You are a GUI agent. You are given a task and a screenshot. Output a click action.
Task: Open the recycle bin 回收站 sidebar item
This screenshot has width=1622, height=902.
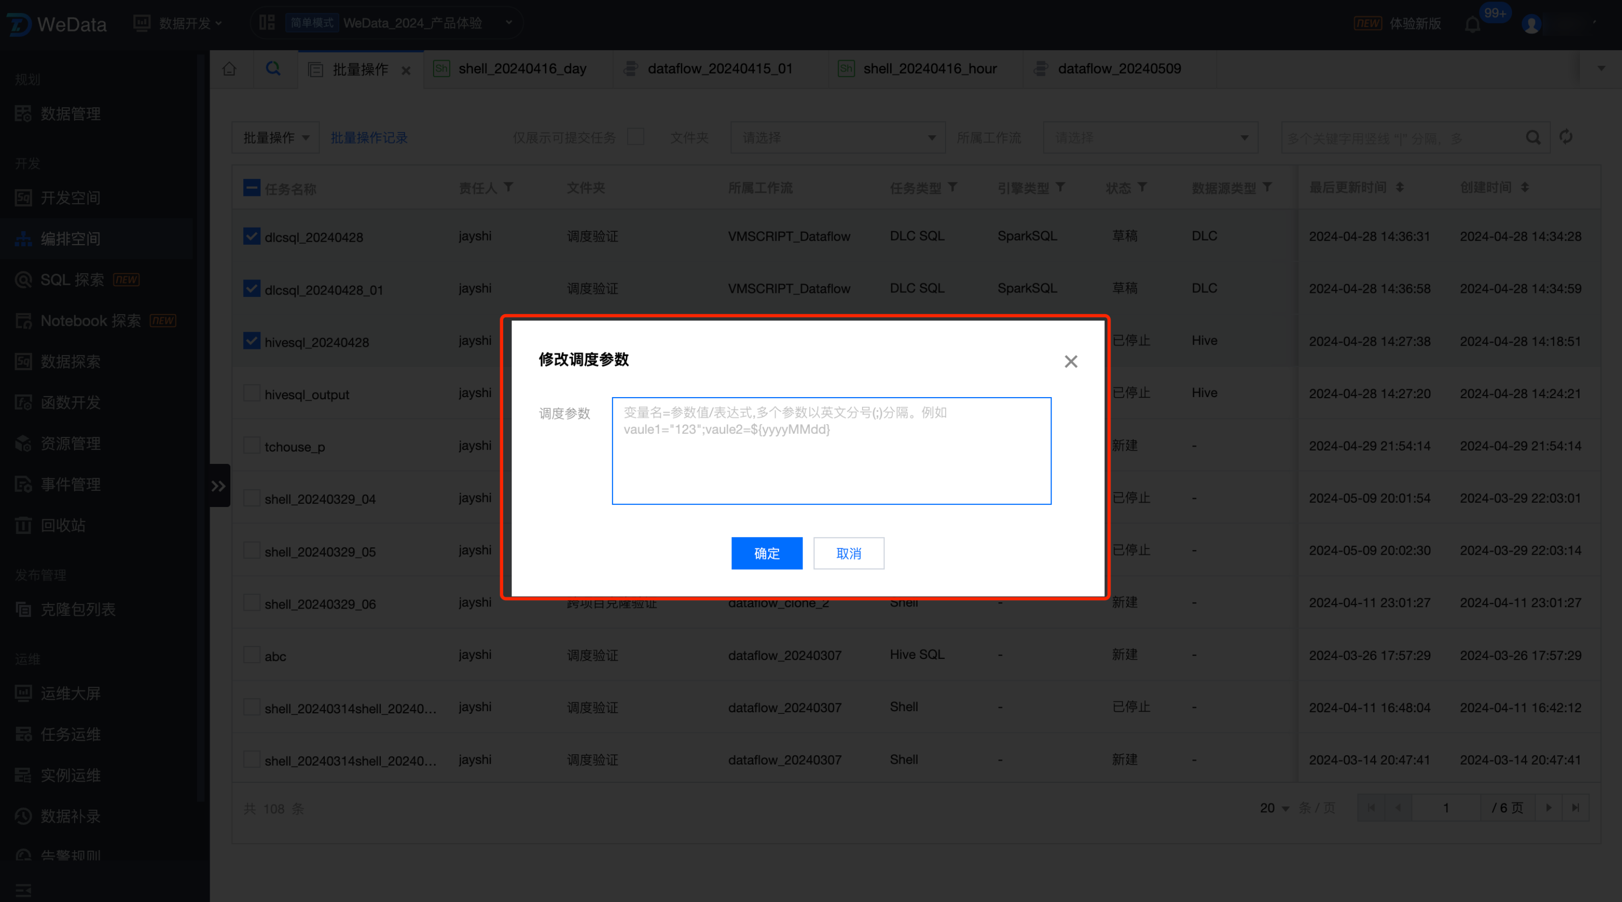(63, 525)
